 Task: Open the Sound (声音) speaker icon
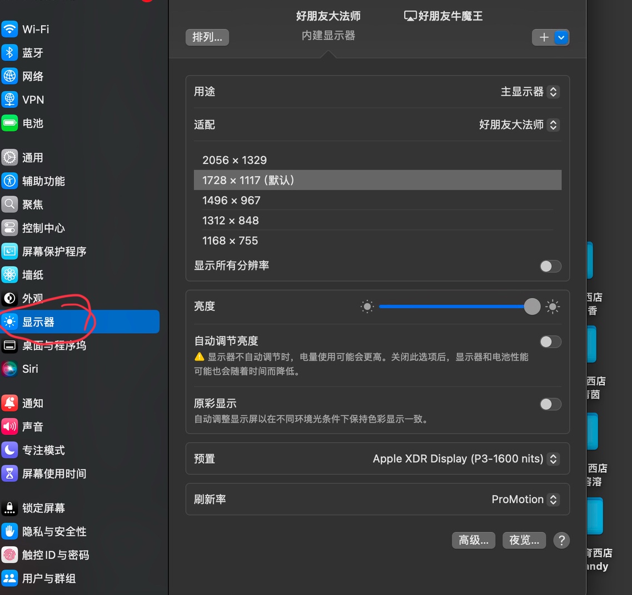tap(9, 426)
